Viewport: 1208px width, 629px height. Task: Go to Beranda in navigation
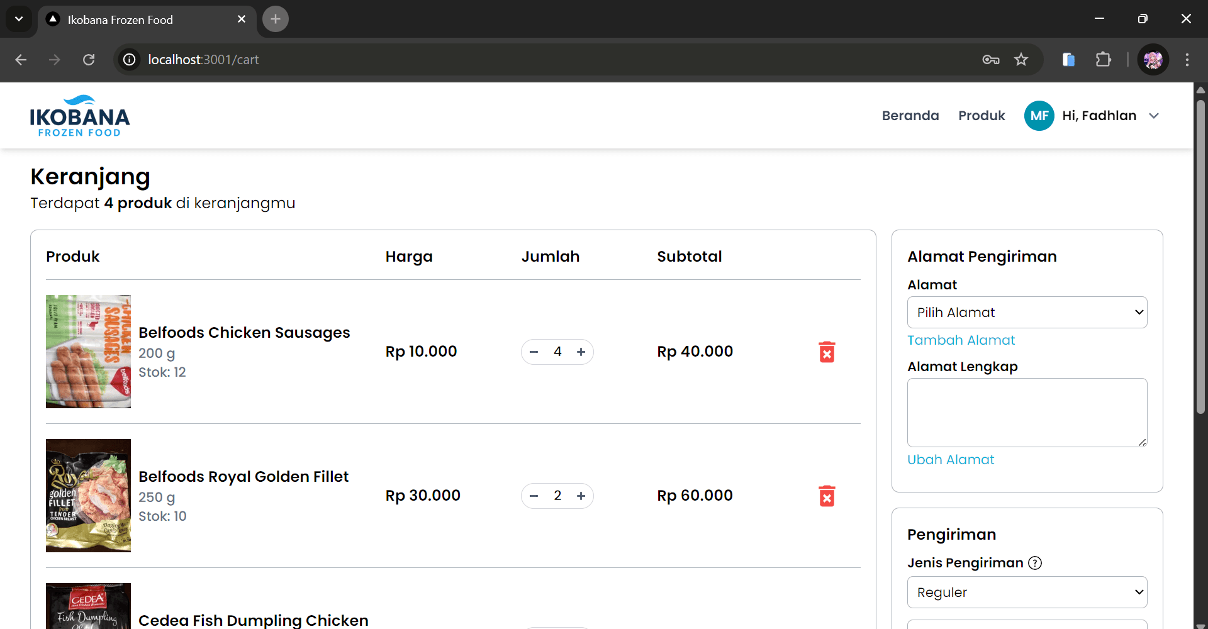coord(910,116)
